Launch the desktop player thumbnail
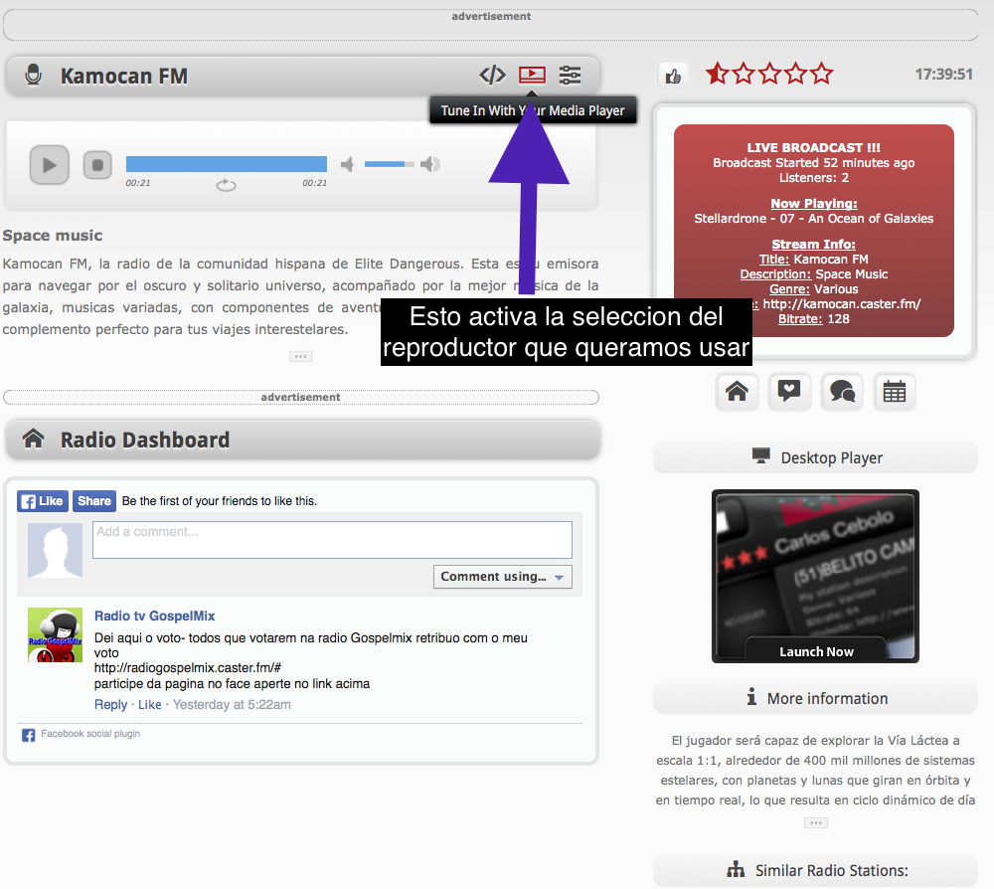Image resolution: width=994 pixels, height=889 pixels. (x=815, y=576)
